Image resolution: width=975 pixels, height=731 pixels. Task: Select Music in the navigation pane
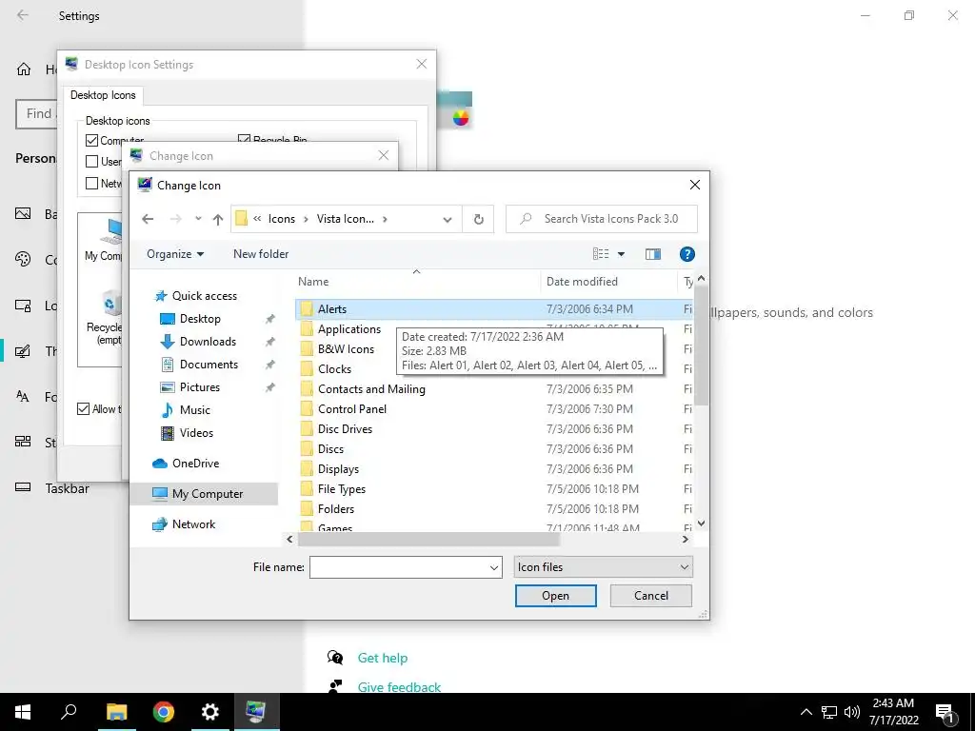click(x=194, y=410)
